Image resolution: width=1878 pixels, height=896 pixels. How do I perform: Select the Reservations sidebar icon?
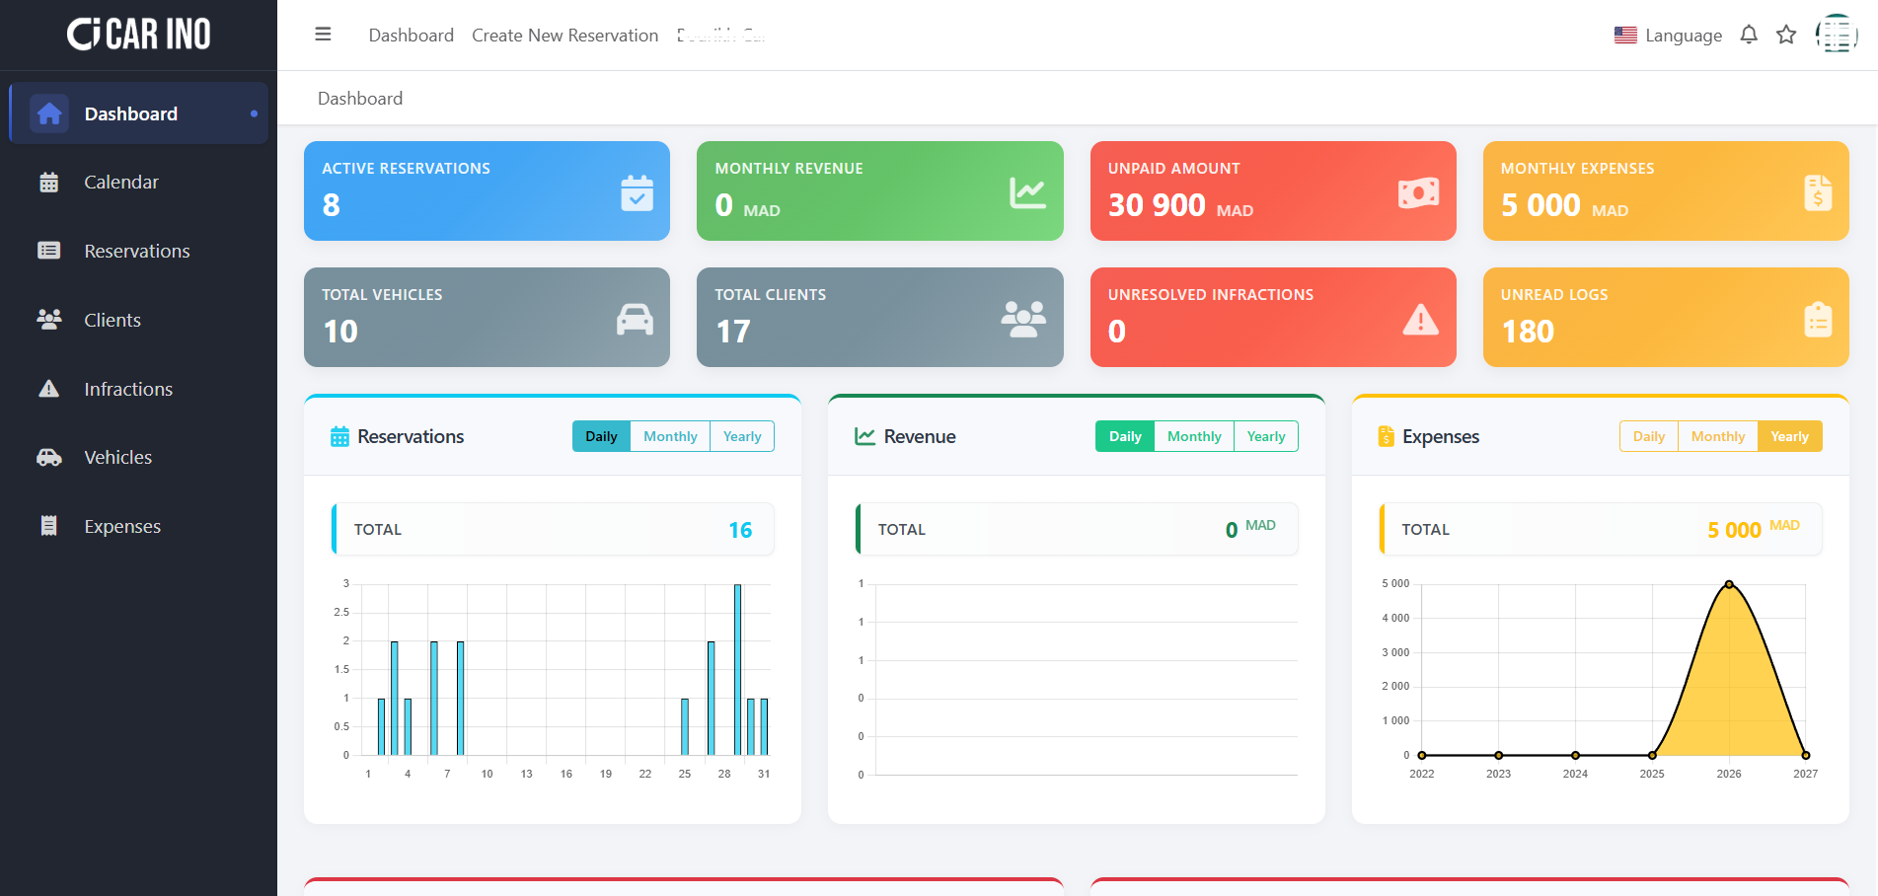[x=49, y=251]
